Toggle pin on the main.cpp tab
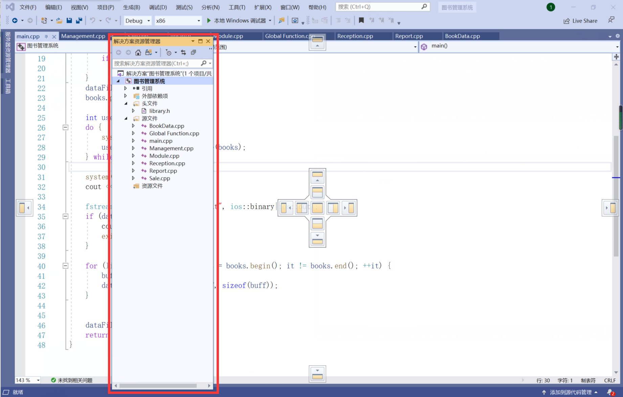This screenshot has width=623, height=397. click(46, 37)
